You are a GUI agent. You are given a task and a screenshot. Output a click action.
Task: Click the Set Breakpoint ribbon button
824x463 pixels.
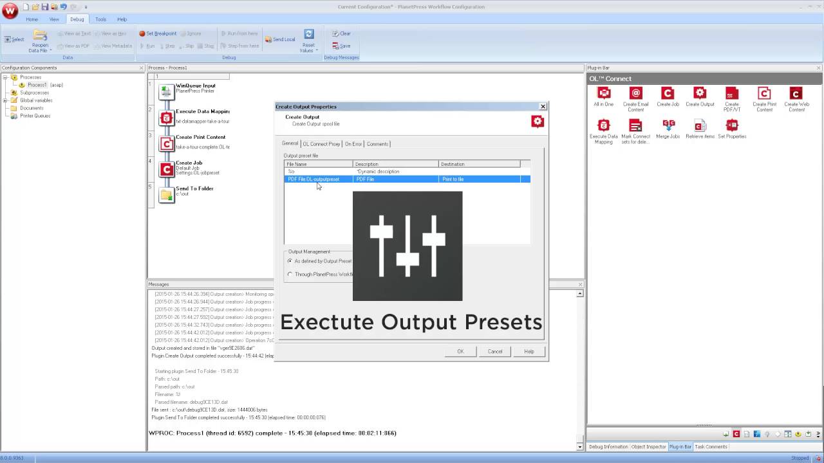[158, 33]
